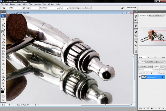Toggle lock position
Screen dimensions: 166x111
[149, 73]
